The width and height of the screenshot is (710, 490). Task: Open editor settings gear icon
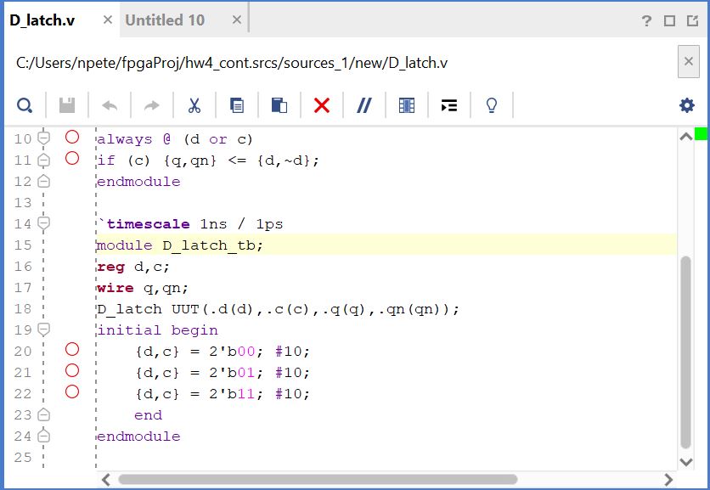point(686,105)
